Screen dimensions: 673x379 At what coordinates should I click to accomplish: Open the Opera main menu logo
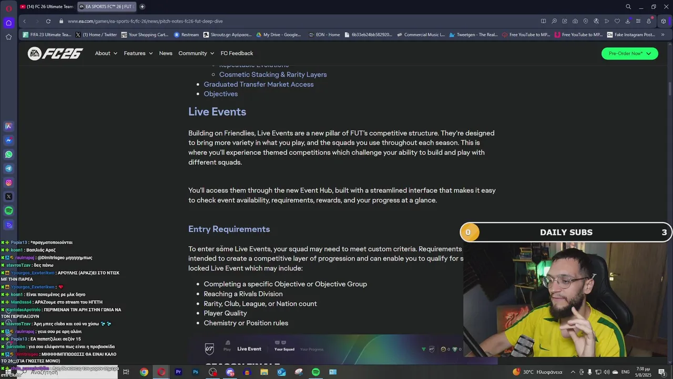click(8, 8)
